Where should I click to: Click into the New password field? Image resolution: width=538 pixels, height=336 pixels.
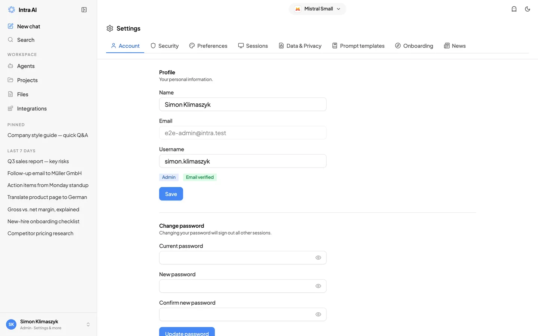click(243, 286)
